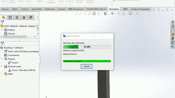The image size is (175, 98).
Task: Switch to the Analysis Preparation tab
Action: tap(140, 9)
